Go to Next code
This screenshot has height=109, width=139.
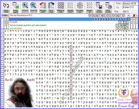pyautogui.click(x=51, y=5)
